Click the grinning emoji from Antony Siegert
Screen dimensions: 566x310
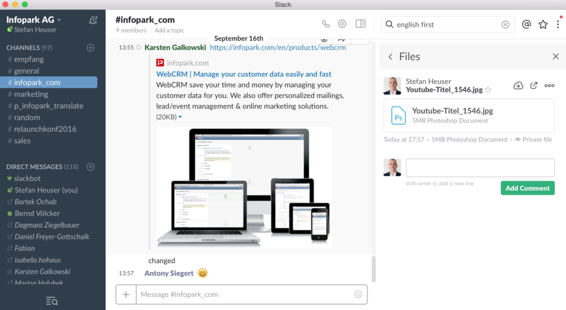click(x=203, y=273)
